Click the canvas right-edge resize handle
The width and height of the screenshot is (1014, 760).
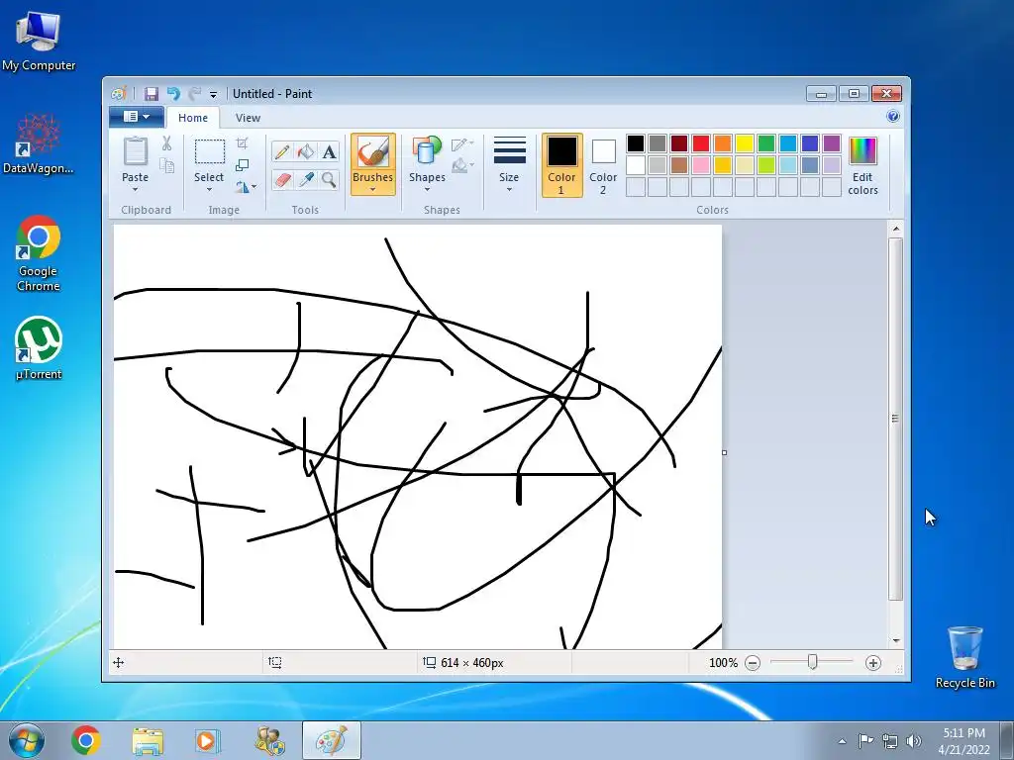[x=724, y=452]
